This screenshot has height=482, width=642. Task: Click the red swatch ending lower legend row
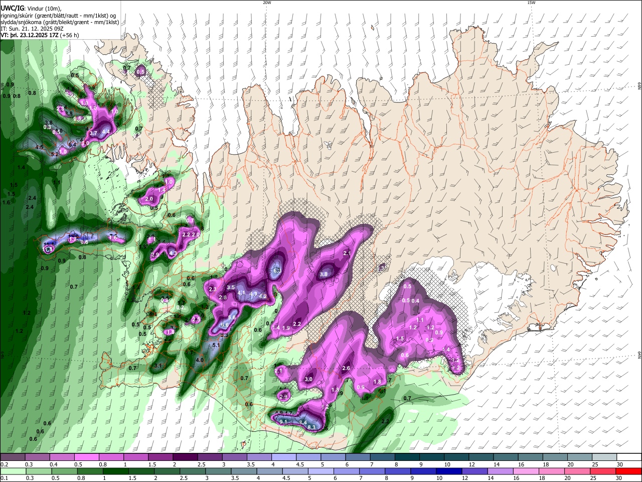[628, 471]
